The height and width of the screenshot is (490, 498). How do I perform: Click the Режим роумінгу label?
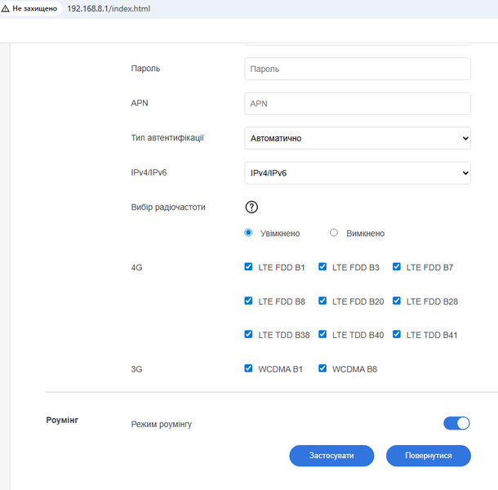click(162, 424)
